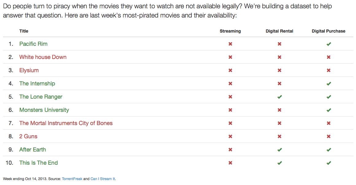Click The Internship digital purchase checkmark
The width and height of the screenshot is (356, 185).
pos(329,84)
